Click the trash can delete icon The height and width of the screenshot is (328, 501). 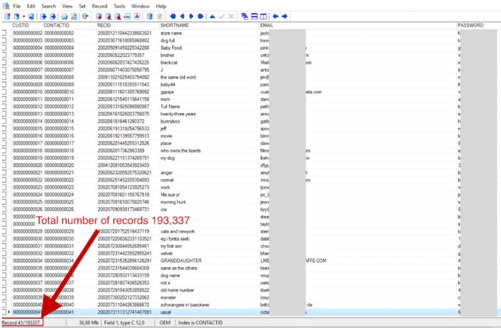[150, 16]
